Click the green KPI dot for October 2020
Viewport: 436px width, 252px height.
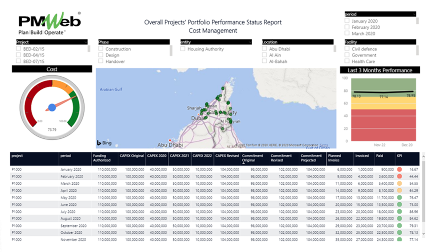[x=400, y=232]
